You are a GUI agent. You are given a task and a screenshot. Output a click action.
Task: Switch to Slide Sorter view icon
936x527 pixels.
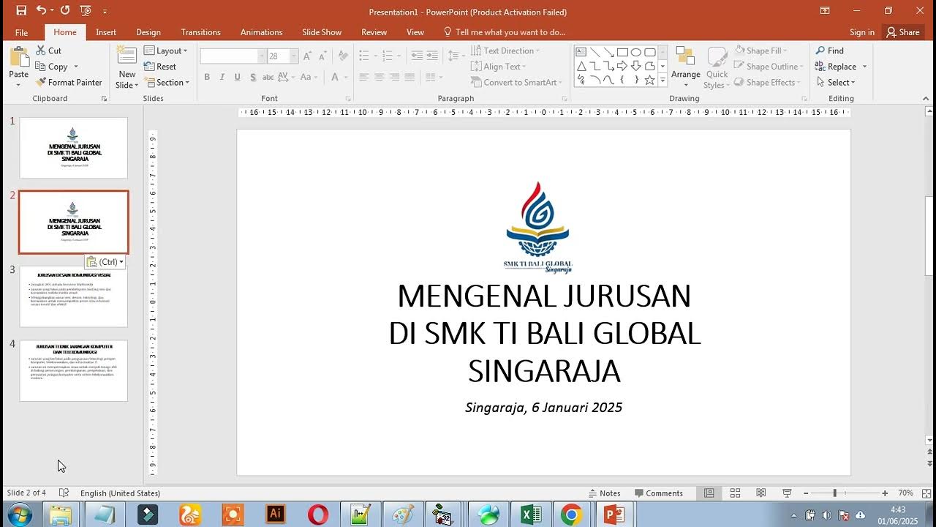click(735, 493)
